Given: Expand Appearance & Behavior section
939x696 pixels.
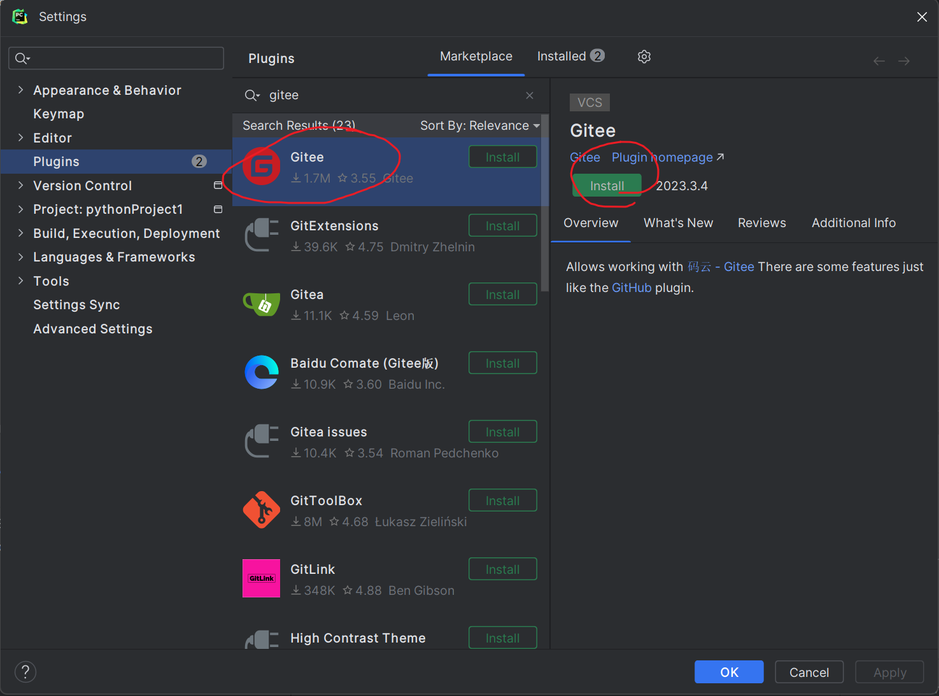Looking at the screenshot, I should coord(21,90).
